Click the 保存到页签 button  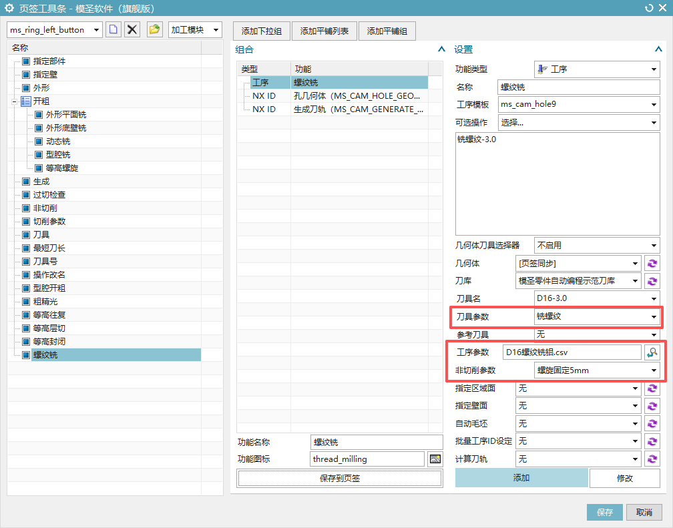339,478
